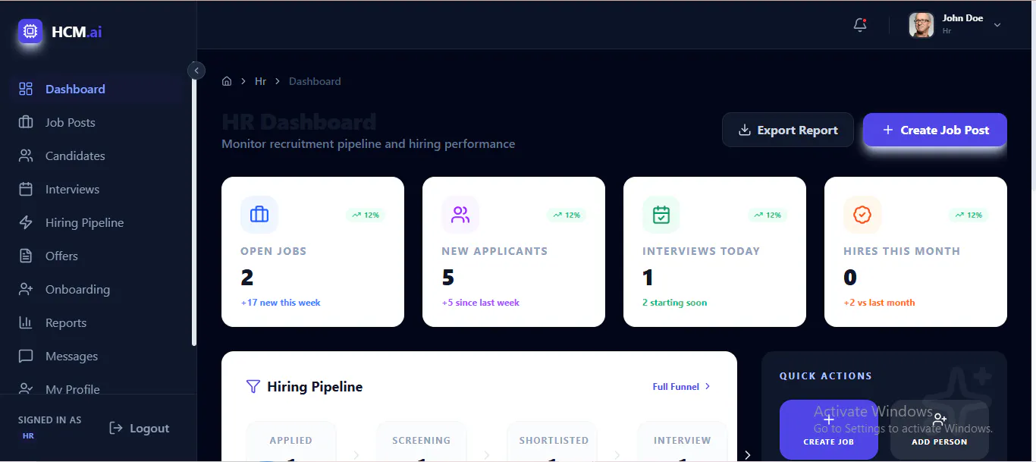This screenshot has width=1036, height=462.
Task: Click the right arrow next to the pipeline stages
Action: (747, 455)
